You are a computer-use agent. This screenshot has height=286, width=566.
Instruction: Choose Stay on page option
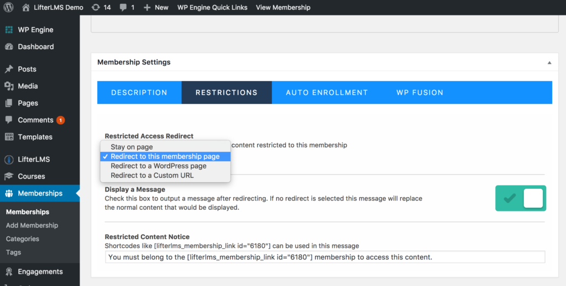coord(165,147)
